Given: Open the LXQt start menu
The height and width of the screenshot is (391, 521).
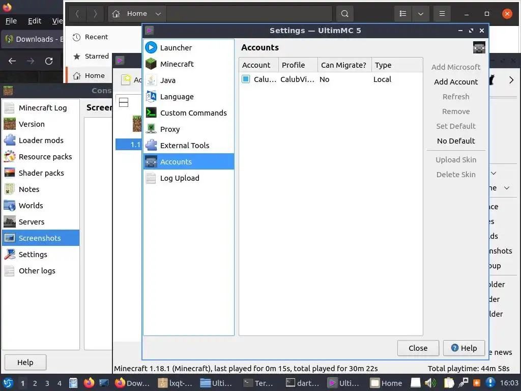Looking at the screenshot, I should click(8, 383).
